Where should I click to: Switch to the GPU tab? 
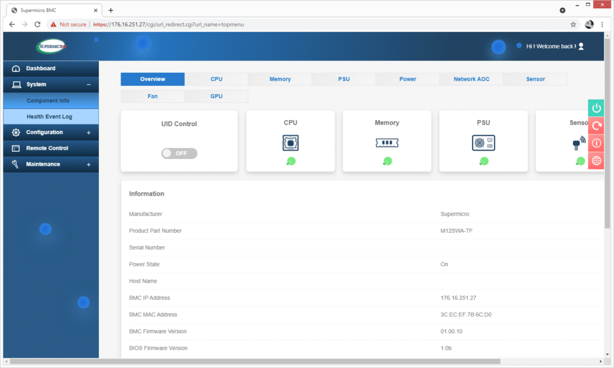[x=216, y=97]
